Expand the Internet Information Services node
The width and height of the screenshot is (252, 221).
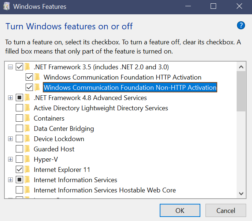pyautogui.click(x=11, y=180)
